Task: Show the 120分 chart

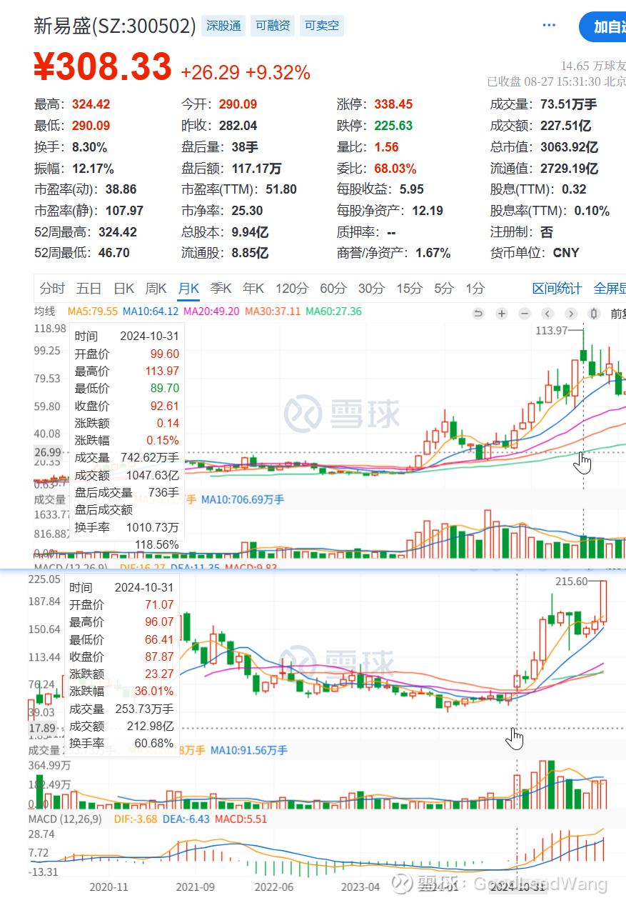Action: [x=292, y=289]
